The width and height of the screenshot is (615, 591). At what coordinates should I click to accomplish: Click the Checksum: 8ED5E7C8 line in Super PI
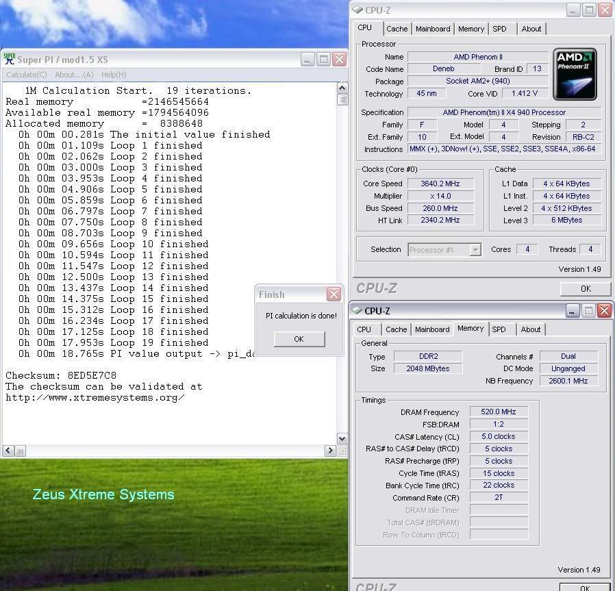(x=61, y=376)
